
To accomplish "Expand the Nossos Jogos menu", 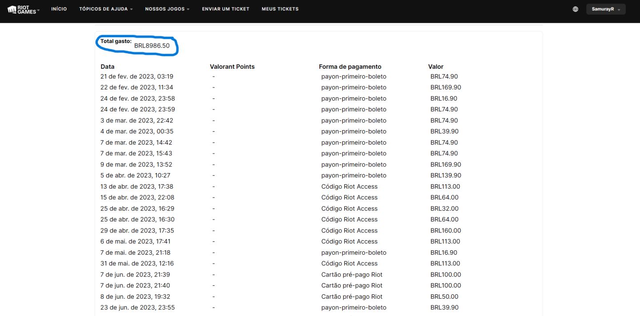I will coord(167,9).
